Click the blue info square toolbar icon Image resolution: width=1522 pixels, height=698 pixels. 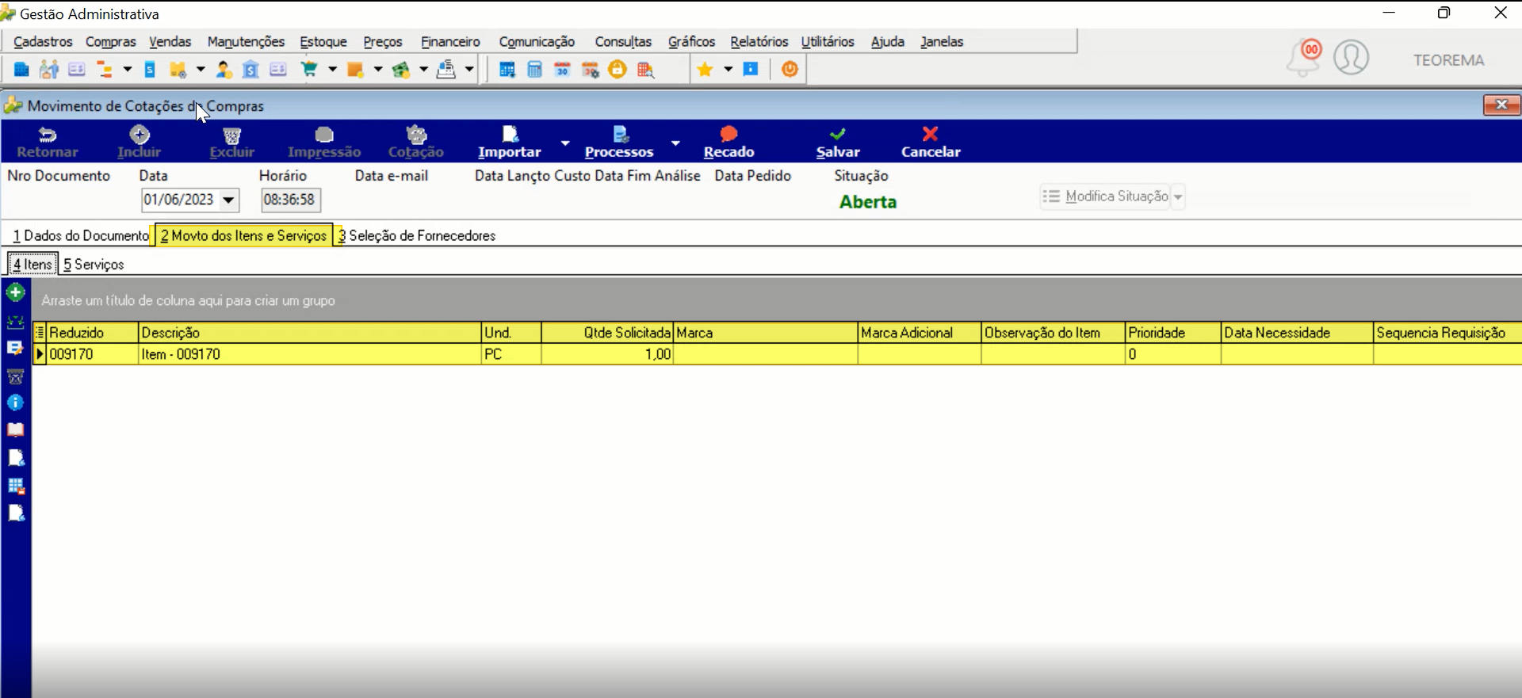(x=751, y=70)
